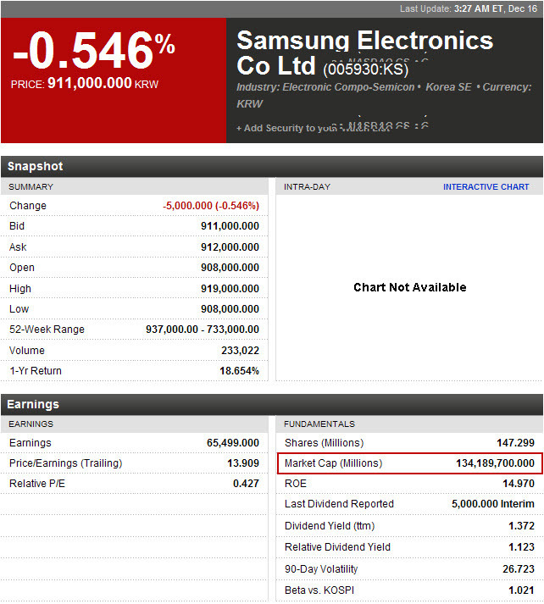Select the ticker symbol (005930:KS)
Viewport: 544px width, 604px height.
coord(365,69)
